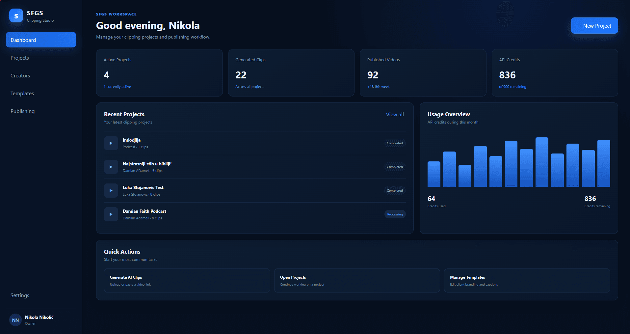Click the Open Projects quick action
The width and height of the screenshot is (630, 334).
(x=357, y=280)
